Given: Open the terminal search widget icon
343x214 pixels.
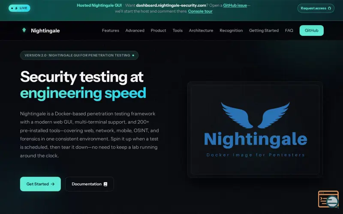Looking at the screenshot, I should click(328, 199).
